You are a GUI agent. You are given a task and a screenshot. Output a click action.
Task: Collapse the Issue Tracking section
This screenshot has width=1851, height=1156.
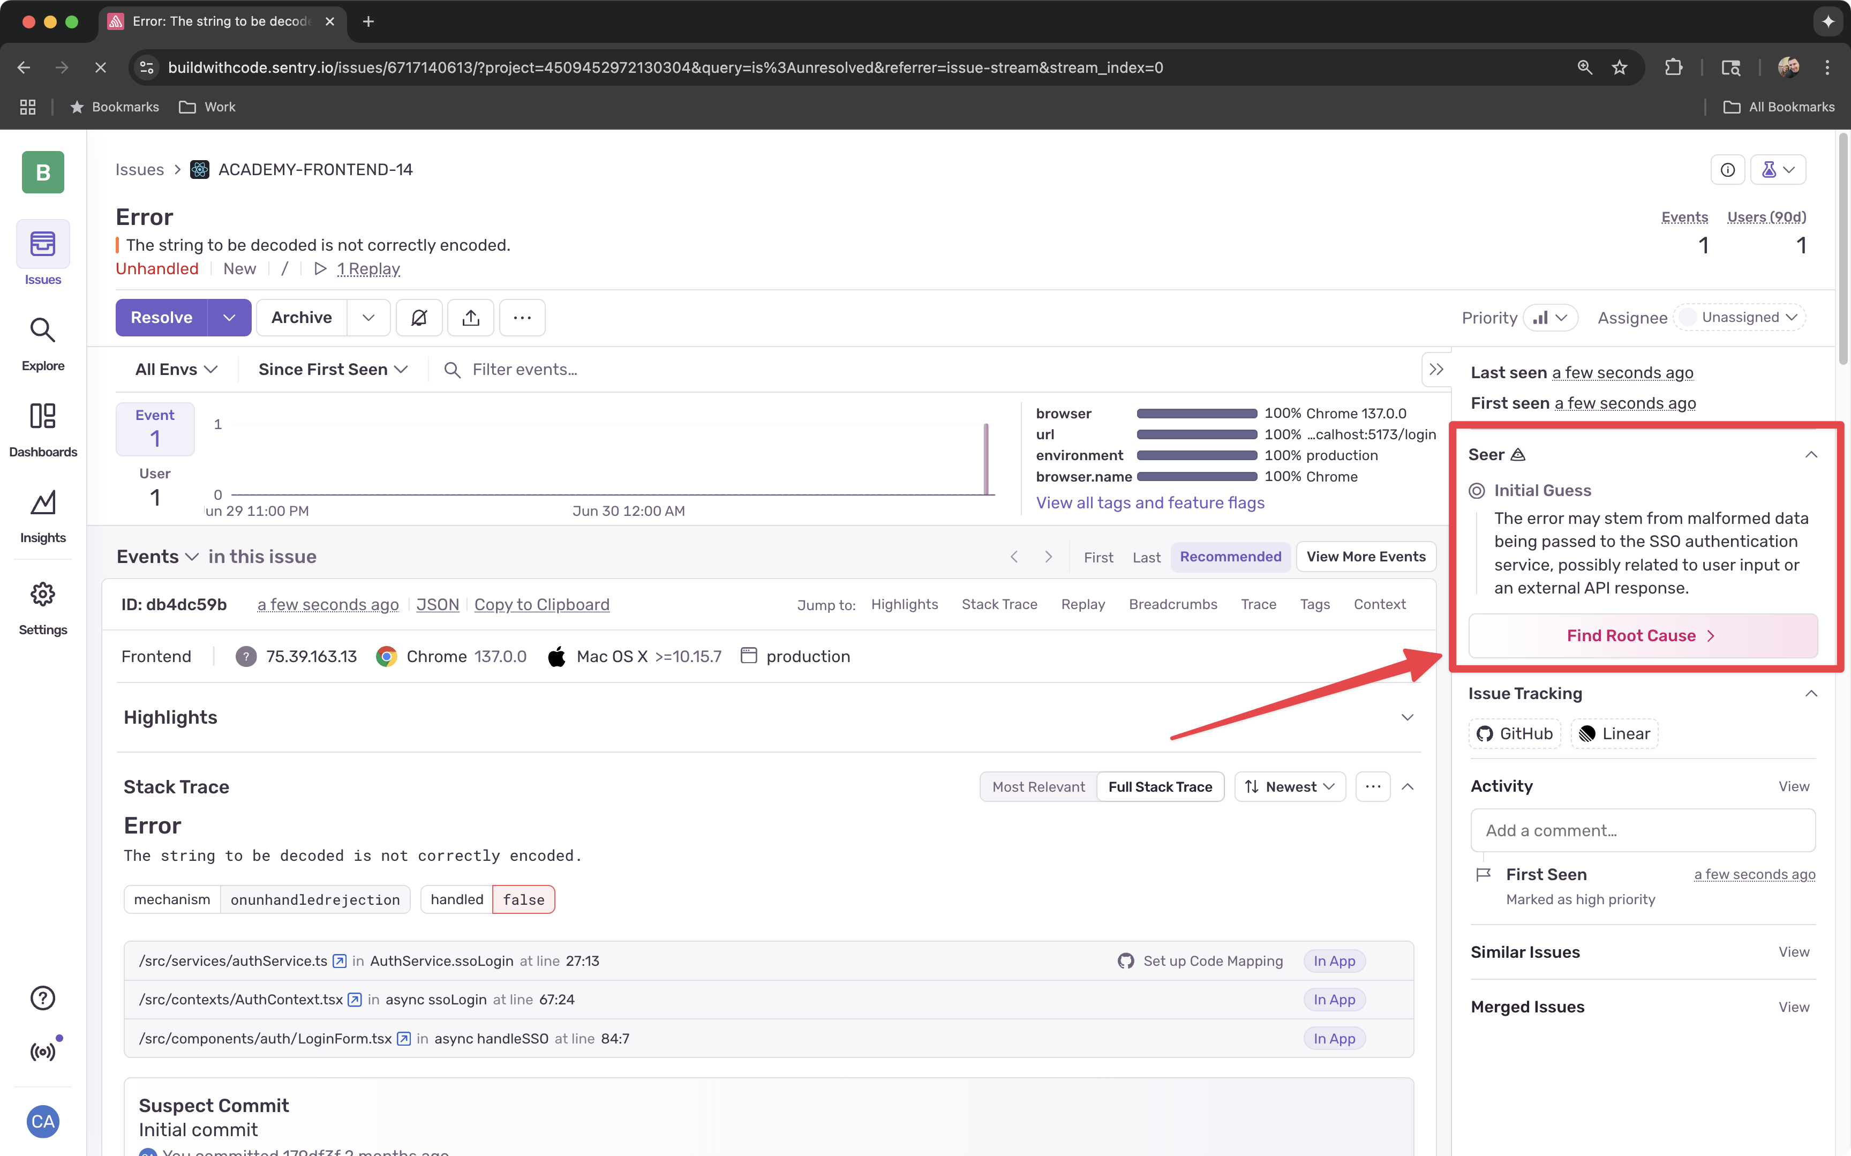pos(1810,694)
